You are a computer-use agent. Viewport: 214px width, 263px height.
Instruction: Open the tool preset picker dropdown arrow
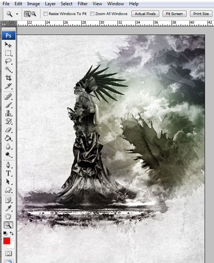coord(17,14)
